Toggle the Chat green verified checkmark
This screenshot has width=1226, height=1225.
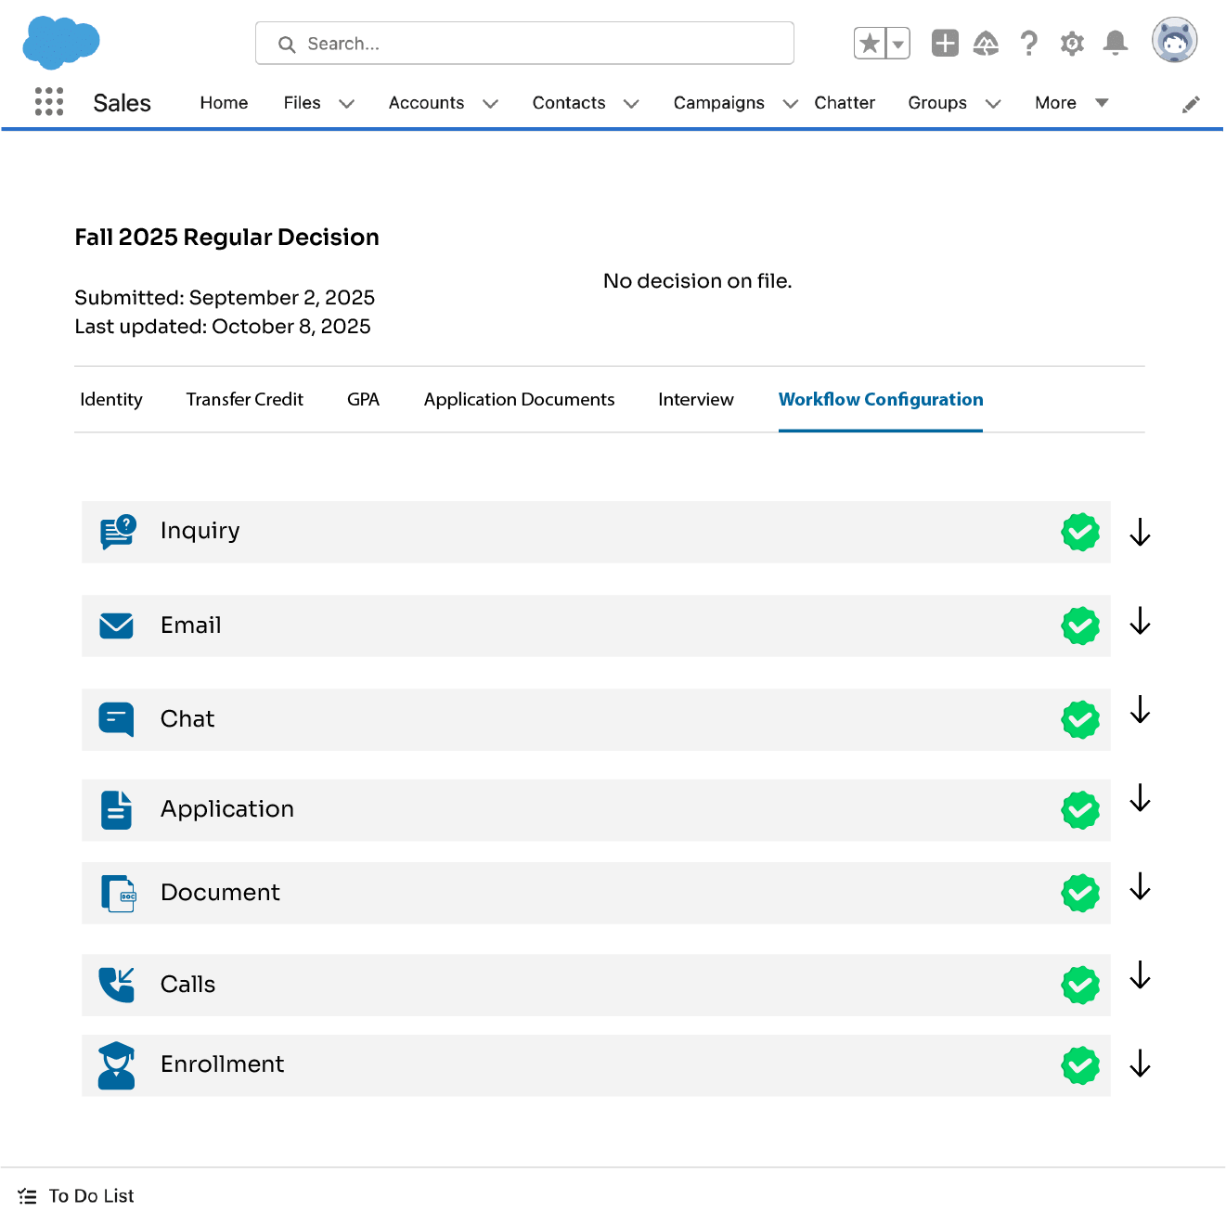1080,720
